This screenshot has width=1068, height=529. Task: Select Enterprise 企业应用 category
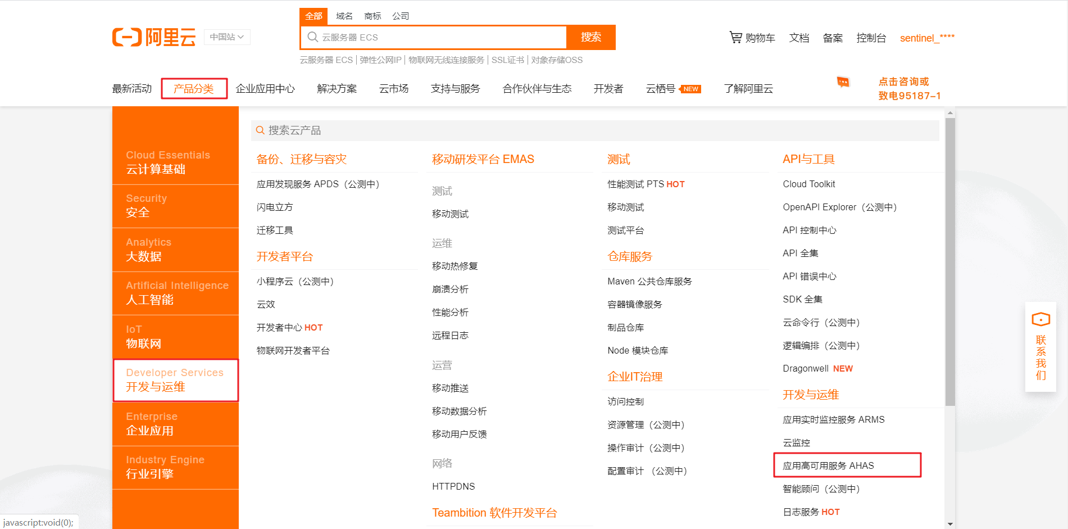[175, 424]
